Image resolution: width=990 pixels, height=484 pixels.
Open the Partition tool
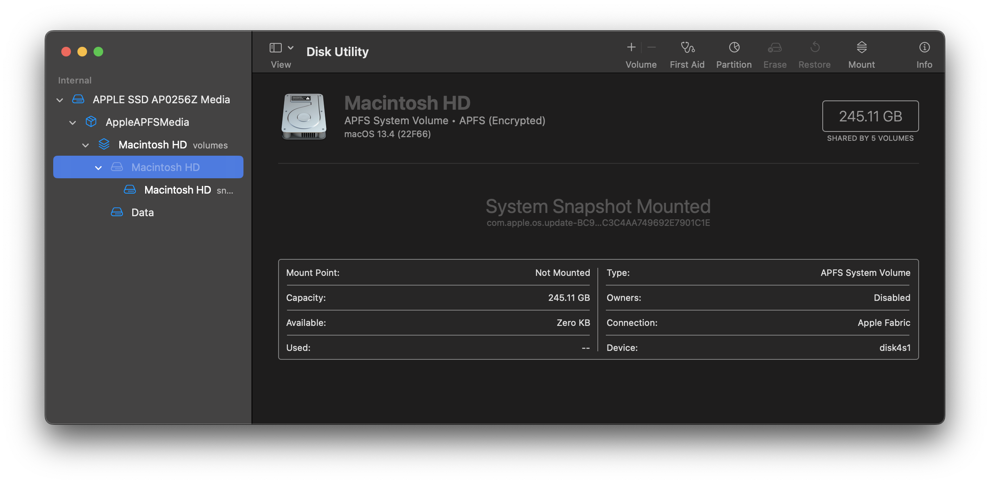click(734, 48)
